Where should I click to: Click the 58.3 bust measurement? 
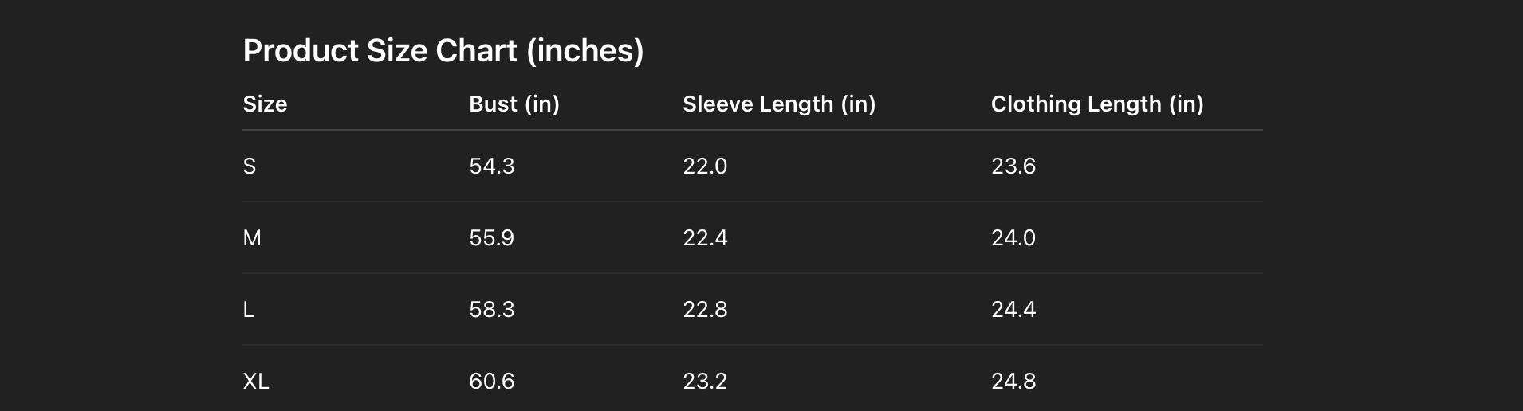(x=491, y=310)
